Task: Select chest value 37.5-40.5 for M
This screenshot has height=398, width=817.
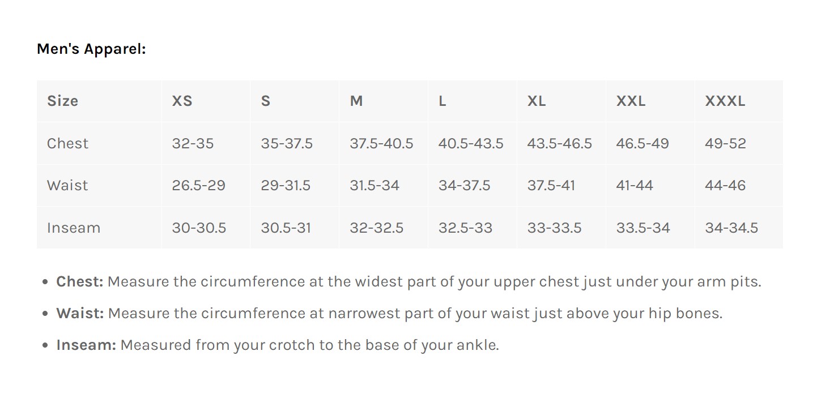Action: (381, 144)
